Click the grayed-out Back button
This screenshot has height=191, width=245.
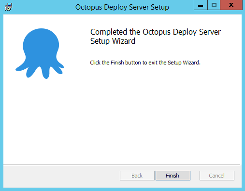click(137, 176)
